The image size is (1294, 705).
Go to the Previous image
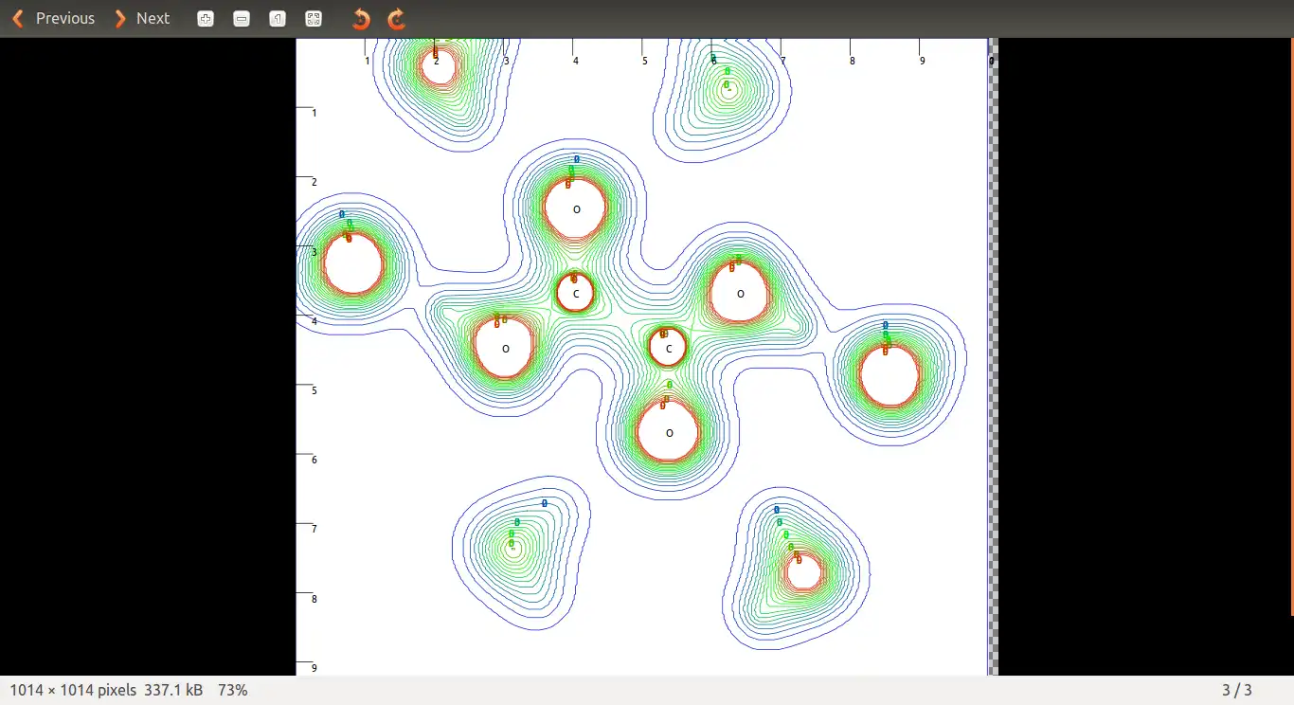pos(54,18)
